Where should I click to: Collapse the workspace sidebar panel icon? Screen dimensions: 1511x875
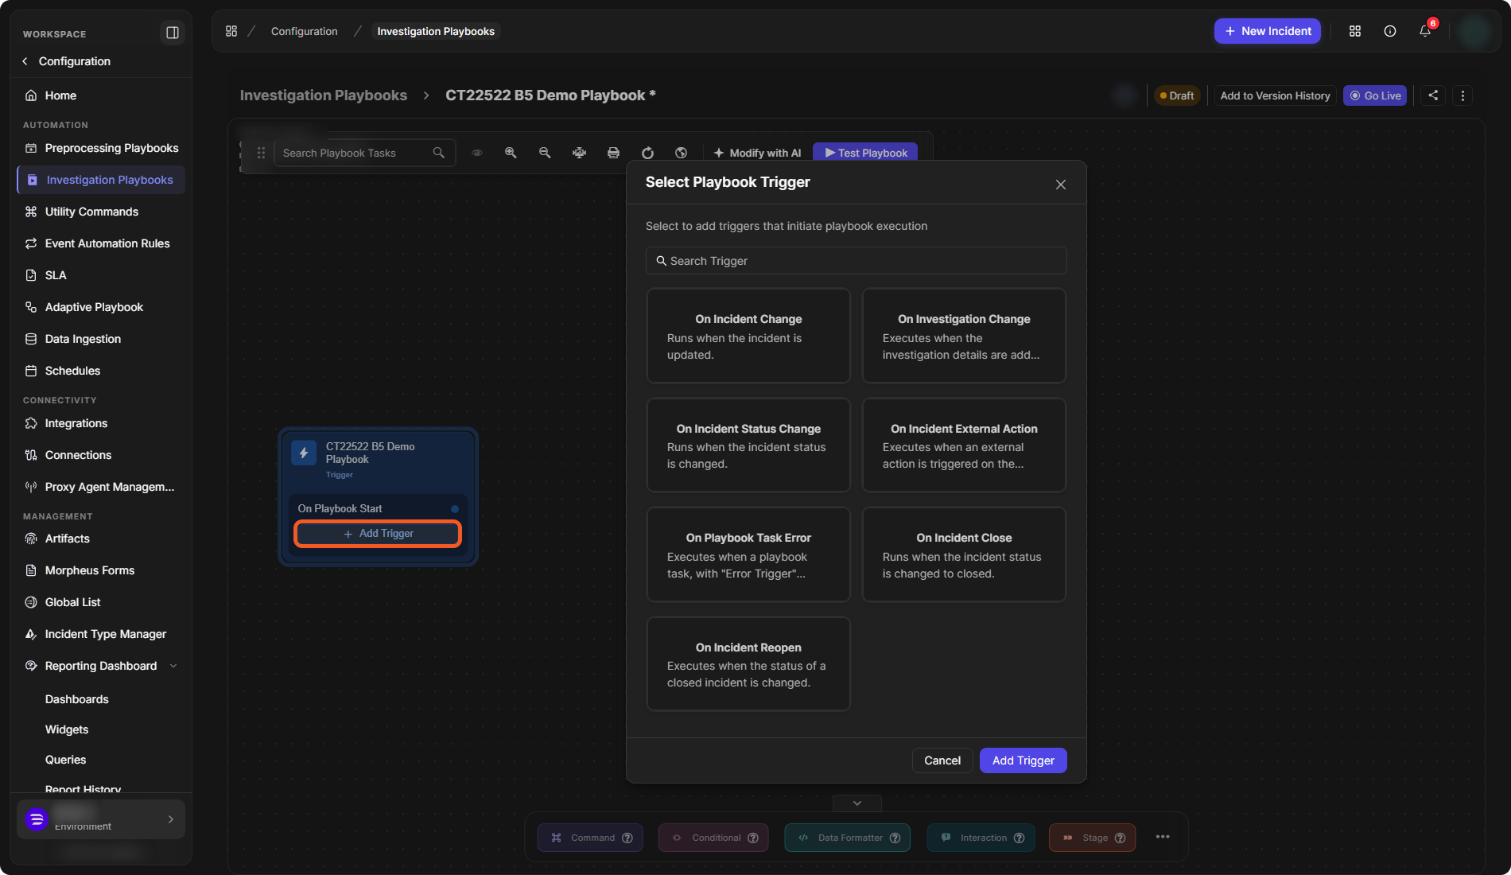(x=172, y=33)
